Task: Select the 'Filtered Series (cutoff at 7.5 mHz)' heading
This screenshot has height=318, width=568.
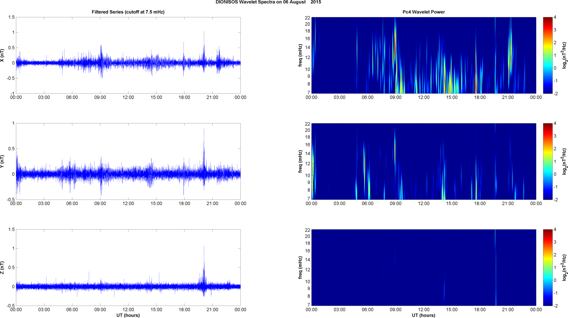Action: 128,12
